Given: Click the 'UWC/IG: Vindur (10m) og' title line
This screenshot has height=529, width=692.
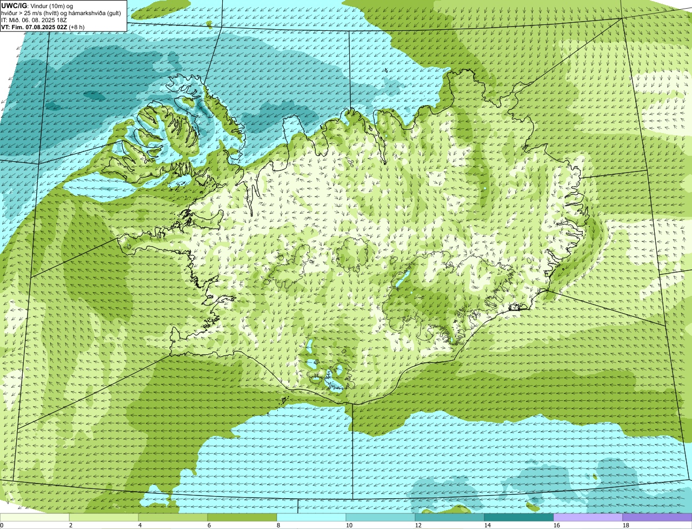Looking at the screenshot, I should (x=37, y=5).
